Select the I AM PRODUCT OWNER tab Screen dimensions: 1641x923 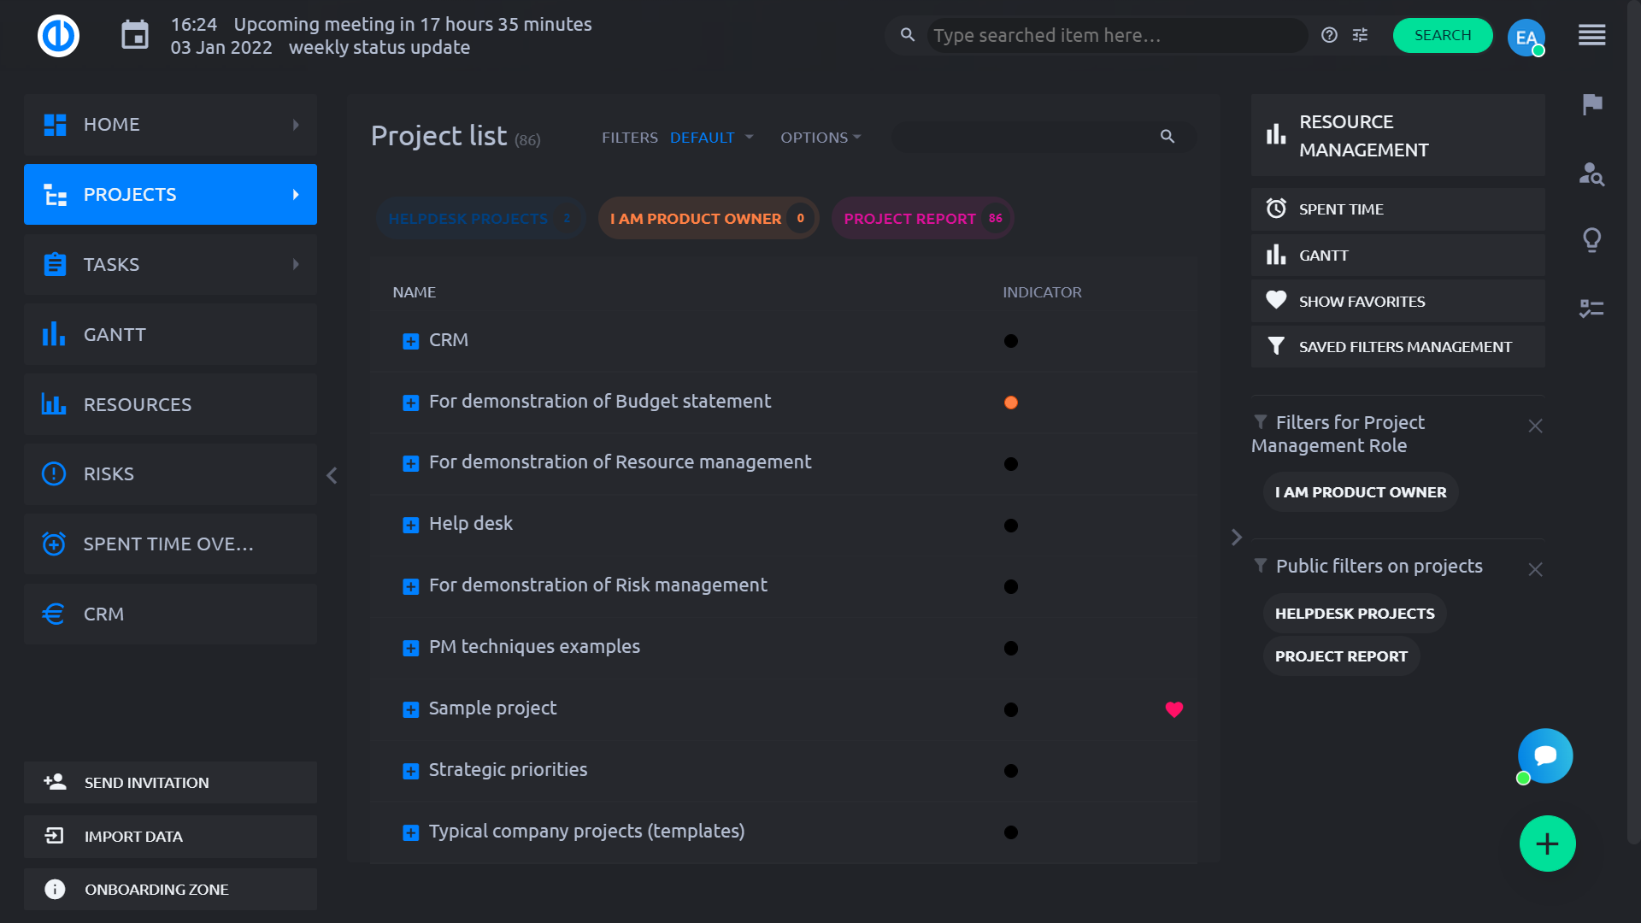point(696,218)
